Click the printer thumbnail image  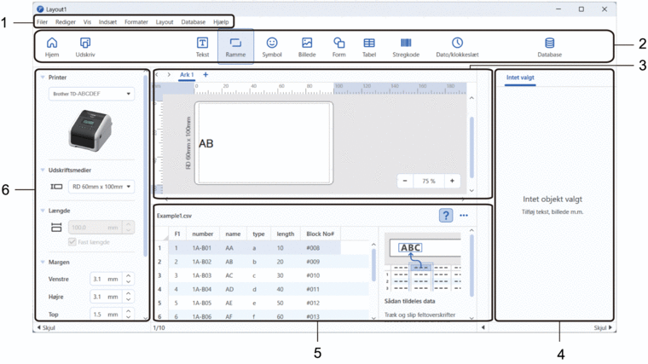pyautogui.click(x=91, y=130)
